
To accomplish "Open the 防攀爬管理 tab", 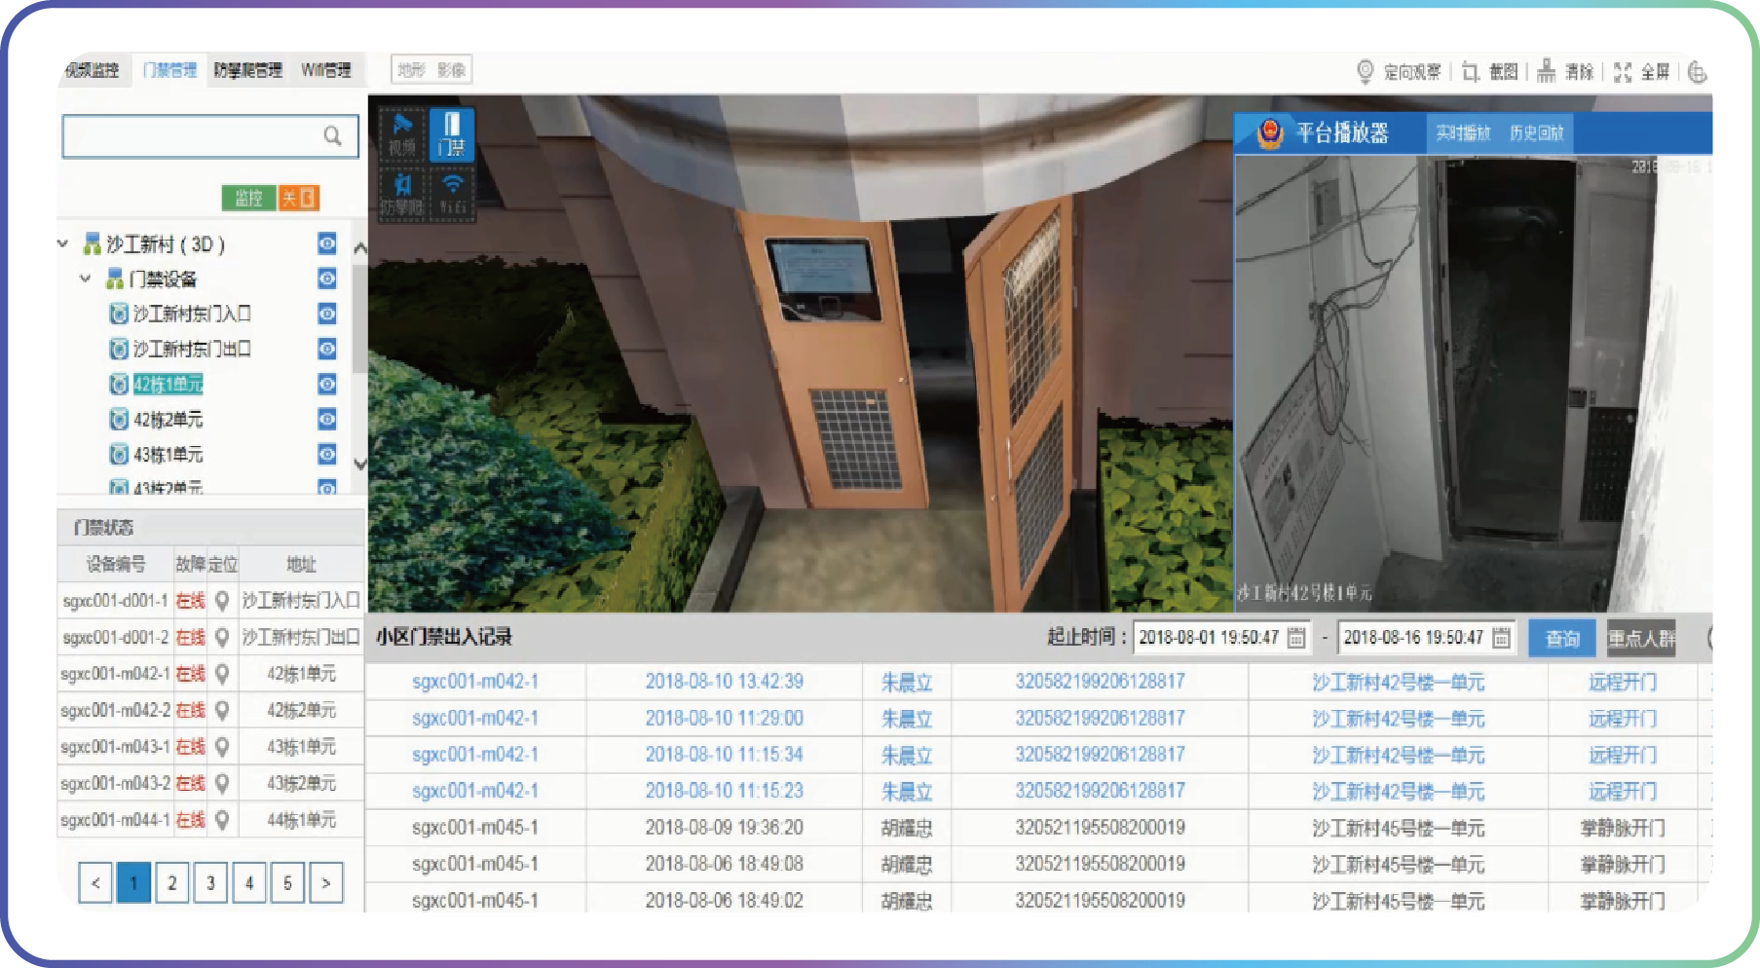I will pyautogui.click(x=247, y=70).
